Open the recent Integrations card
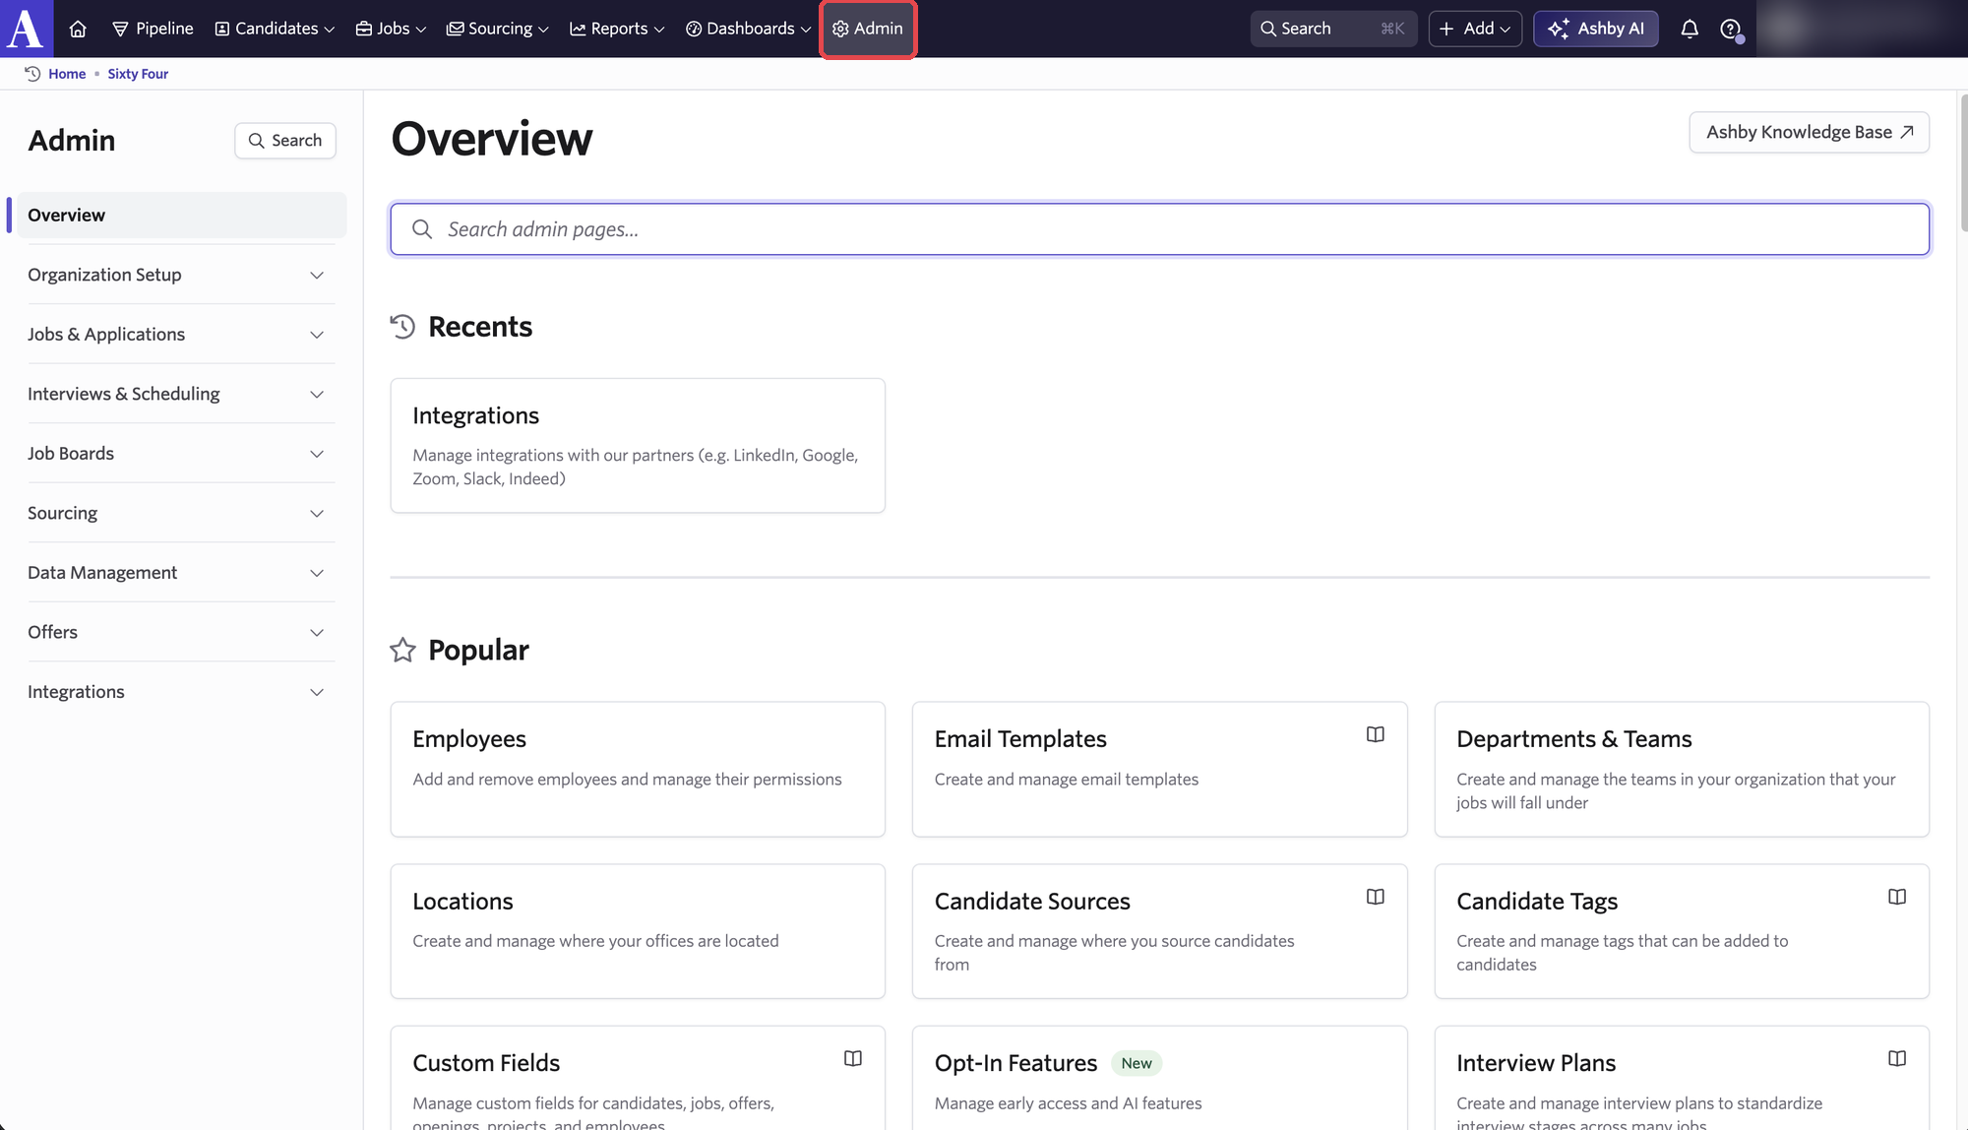The image size is (1968, 1130). 638,445
